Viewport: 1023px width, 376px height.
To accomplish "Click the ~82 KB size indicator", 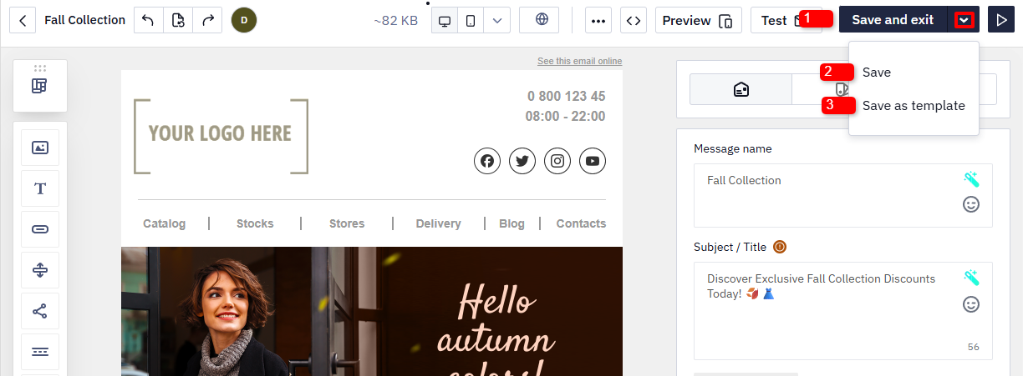I will (x=396, y=20).
